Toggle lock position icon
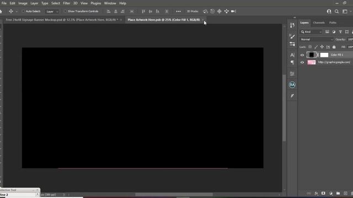Viewport: 353px width, 198px height. coord(322,47)
